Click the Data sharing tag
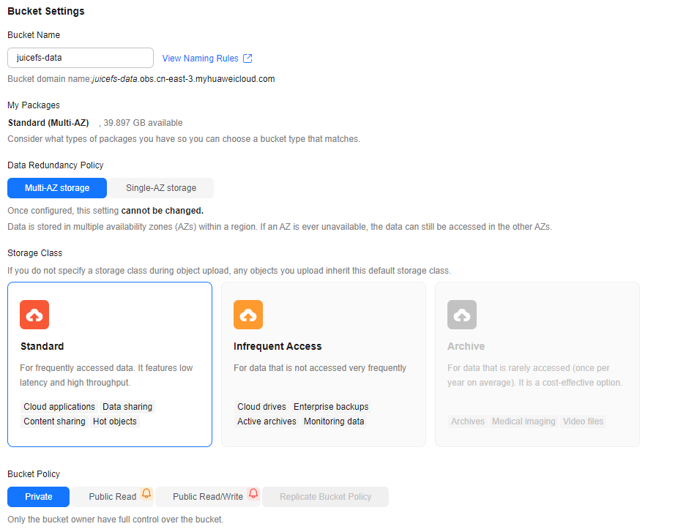Image resolution: width=700 pixels, height=532 pixels. point(127,407)
